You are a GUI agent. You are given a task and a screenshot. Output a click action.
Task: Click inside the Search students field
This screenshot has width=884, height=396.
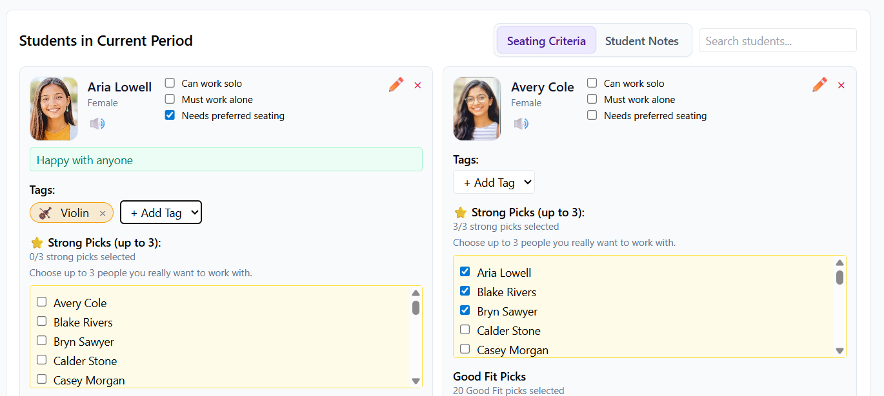click(777, 40)
